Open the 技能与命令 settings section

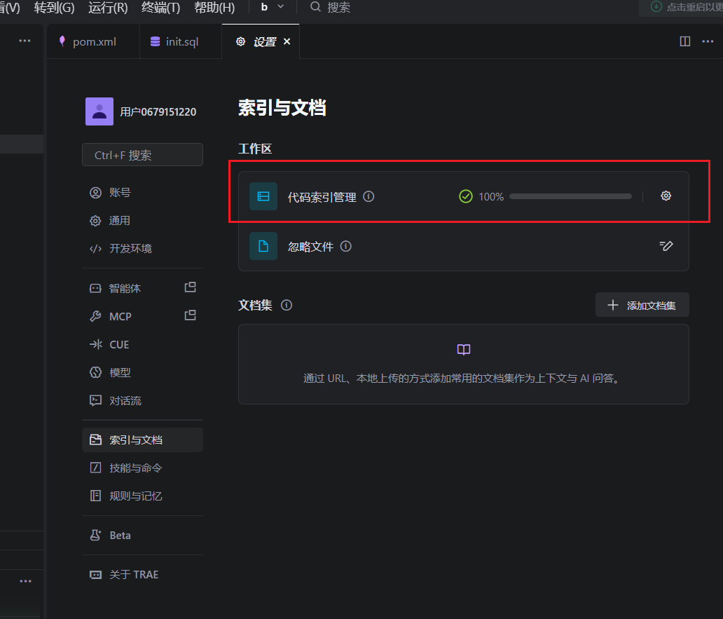[x=142, y=468]
